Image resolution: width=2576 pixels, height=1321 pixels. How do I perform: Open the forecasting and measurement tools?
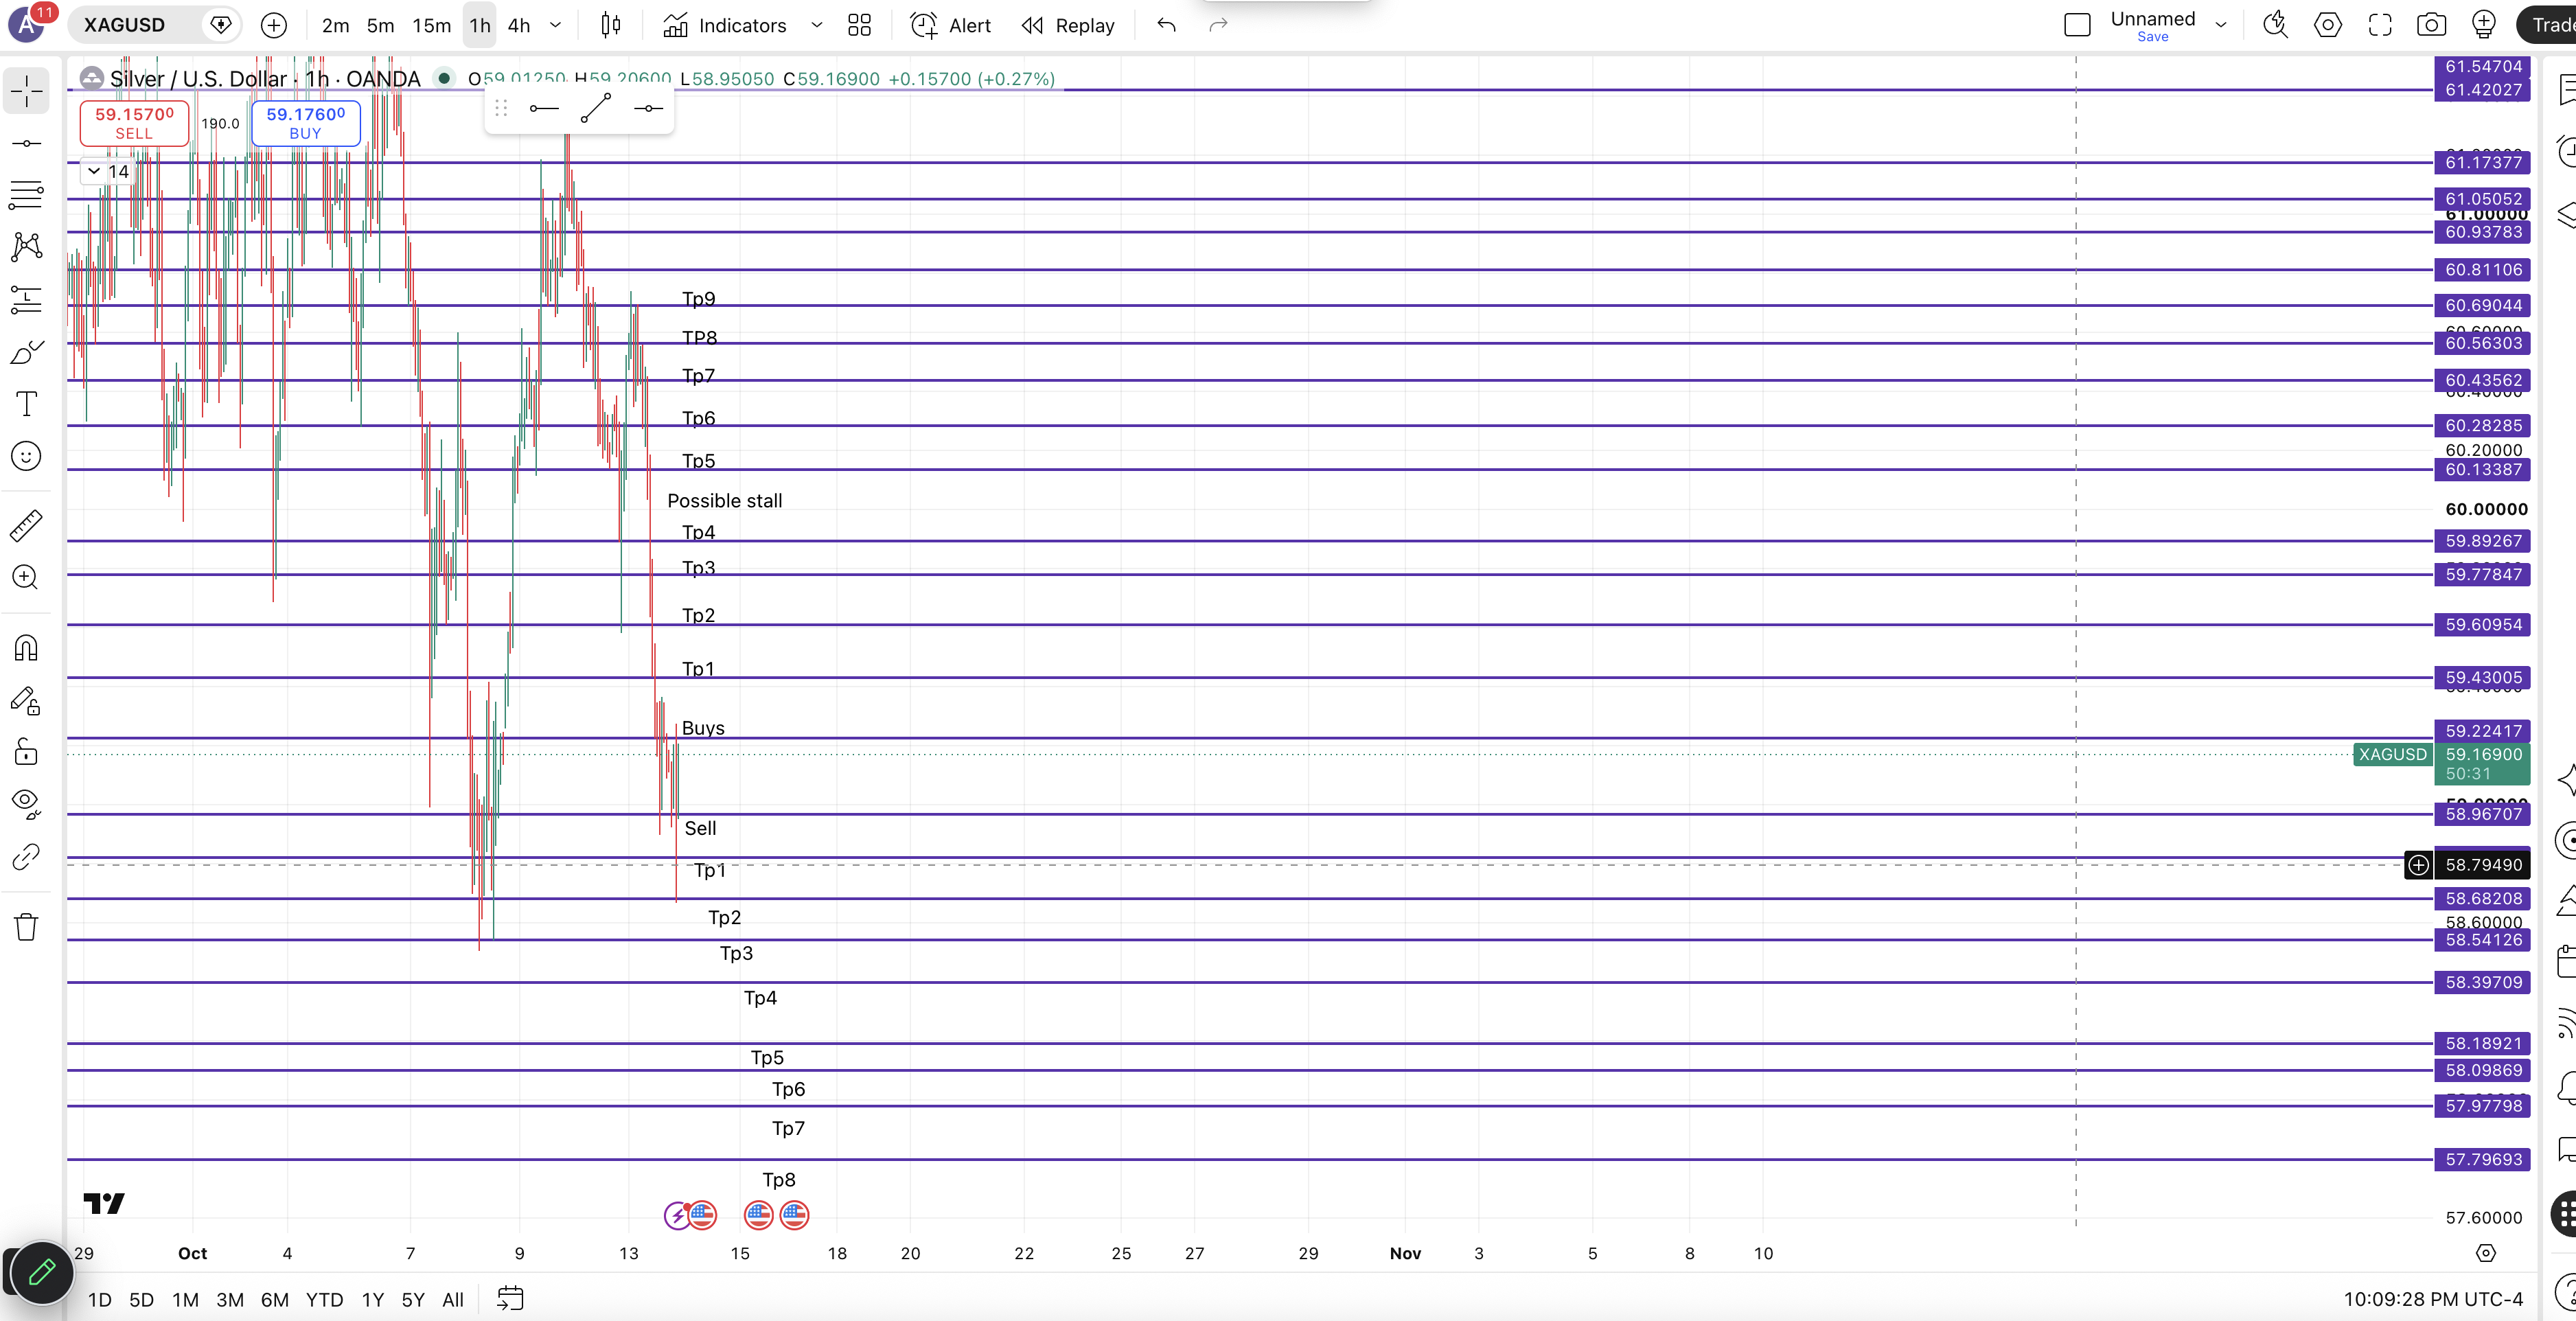click(x=27, y=299)
